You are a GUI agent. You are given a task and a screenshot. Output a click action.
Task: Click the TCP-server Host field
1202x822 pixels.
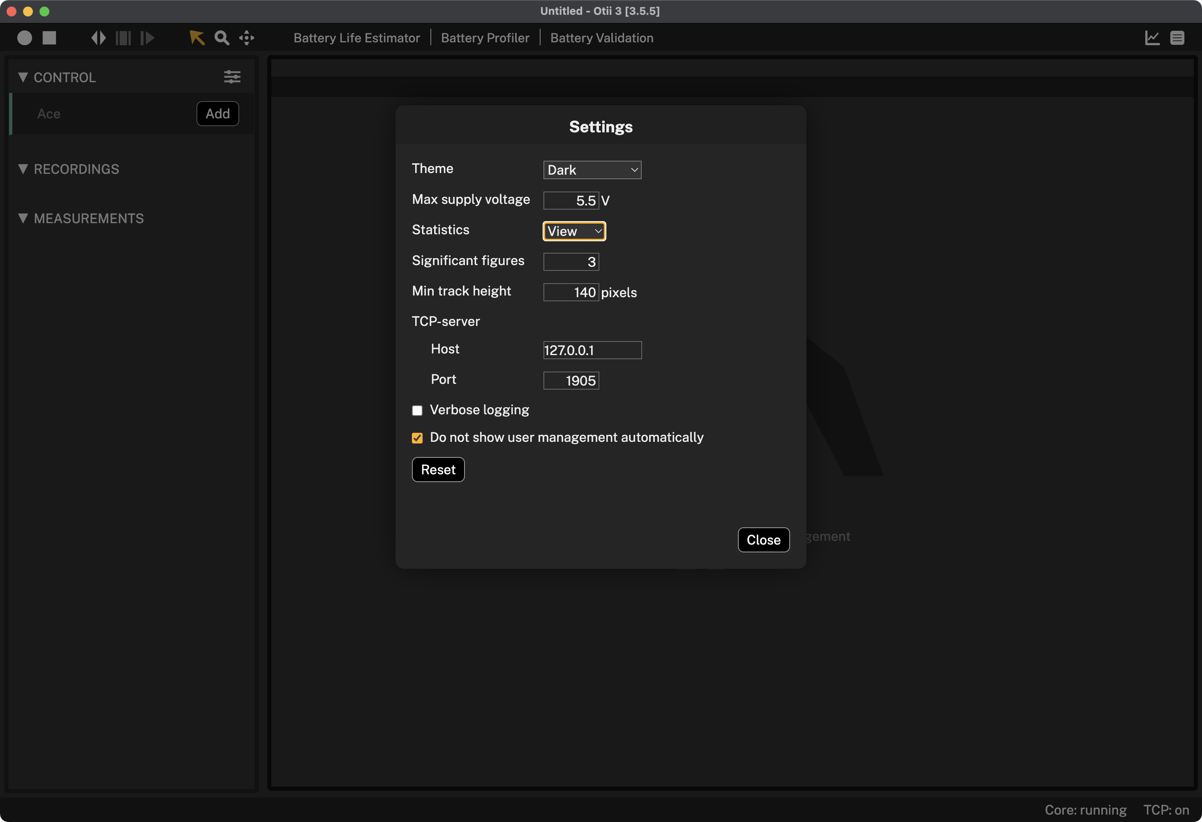[592, 350]
